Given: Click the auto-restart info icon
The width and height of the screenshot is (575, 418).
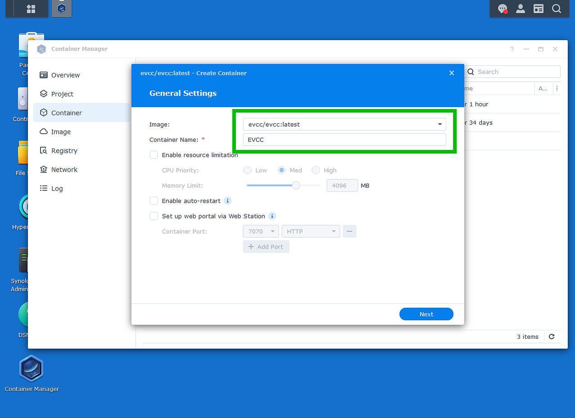Looking at the screenshot, I should coord(228,201).
